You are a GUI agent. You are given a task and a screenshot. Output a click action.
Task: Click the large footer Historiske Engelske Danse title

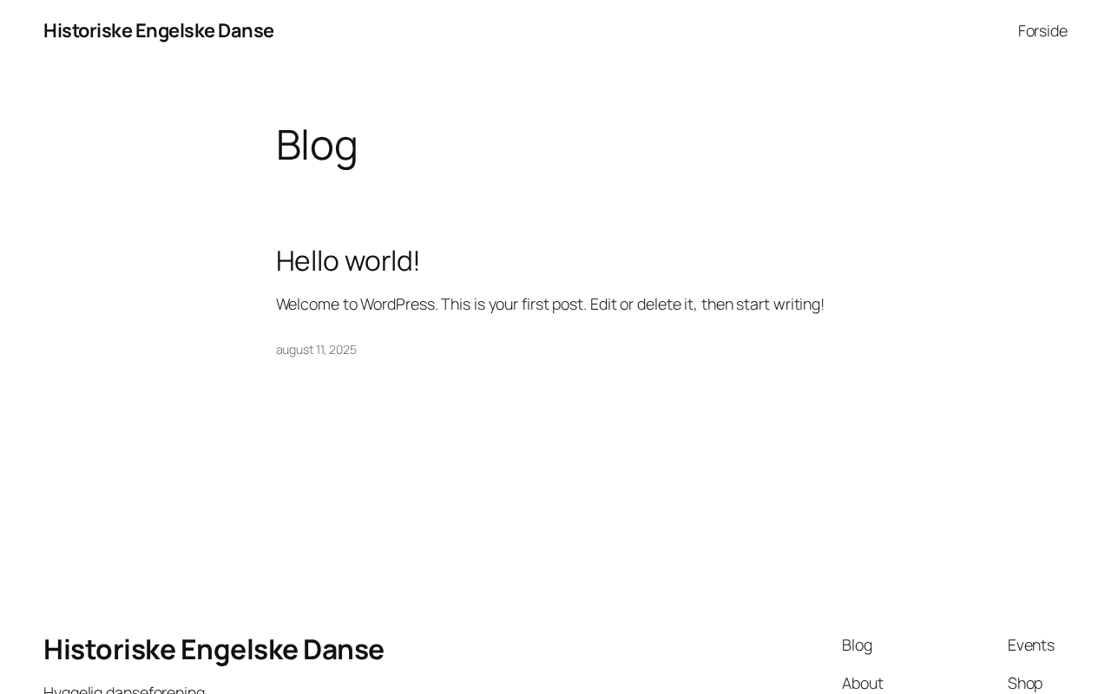pyautogui.click(x=214, y=649)
